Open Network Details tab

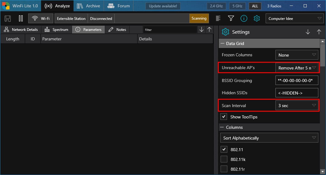pyautogui.click(x=21, y=29)
